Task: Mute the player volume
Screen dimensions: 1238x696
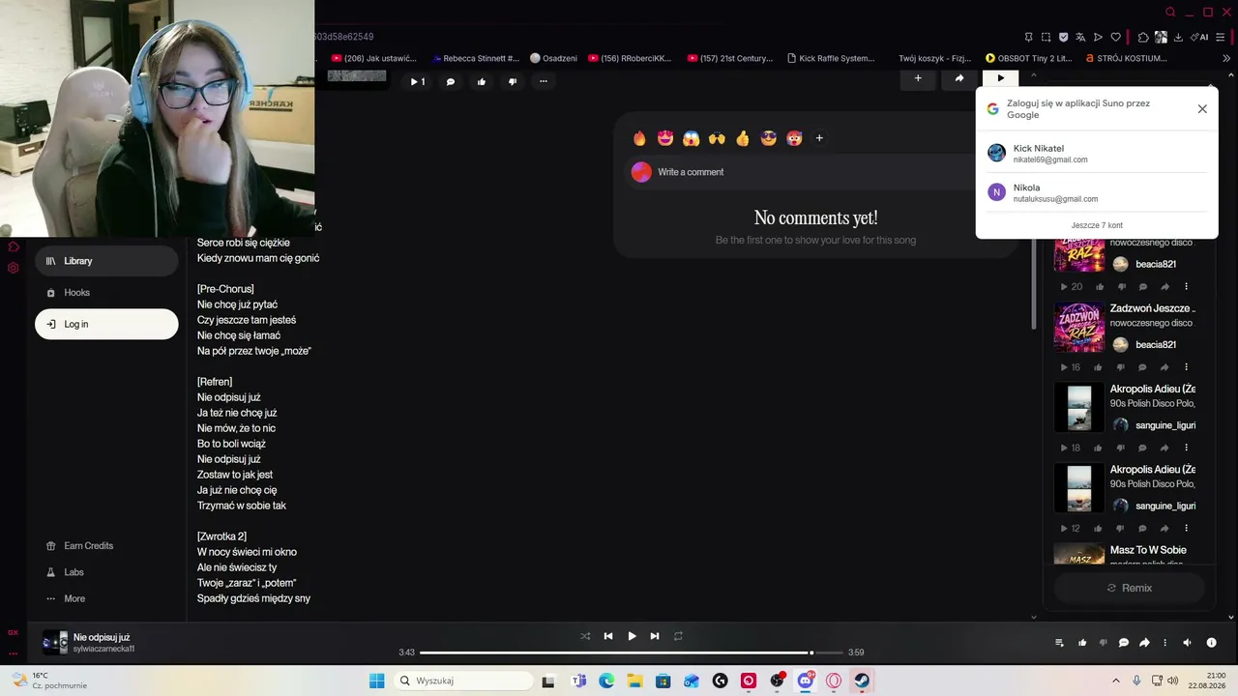Action: coord(1187,643)
